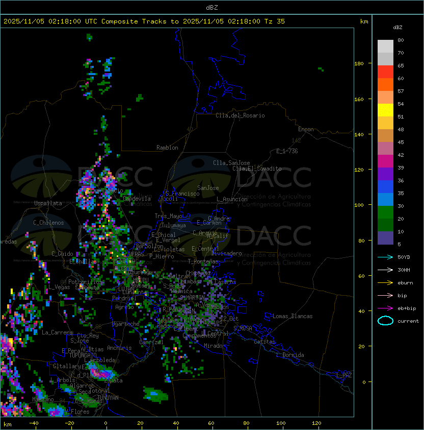Click the 'Clla.del_Rosario' map label
Image resolution: width=424 pixels, height=430 pixels.
coord(240,115)
